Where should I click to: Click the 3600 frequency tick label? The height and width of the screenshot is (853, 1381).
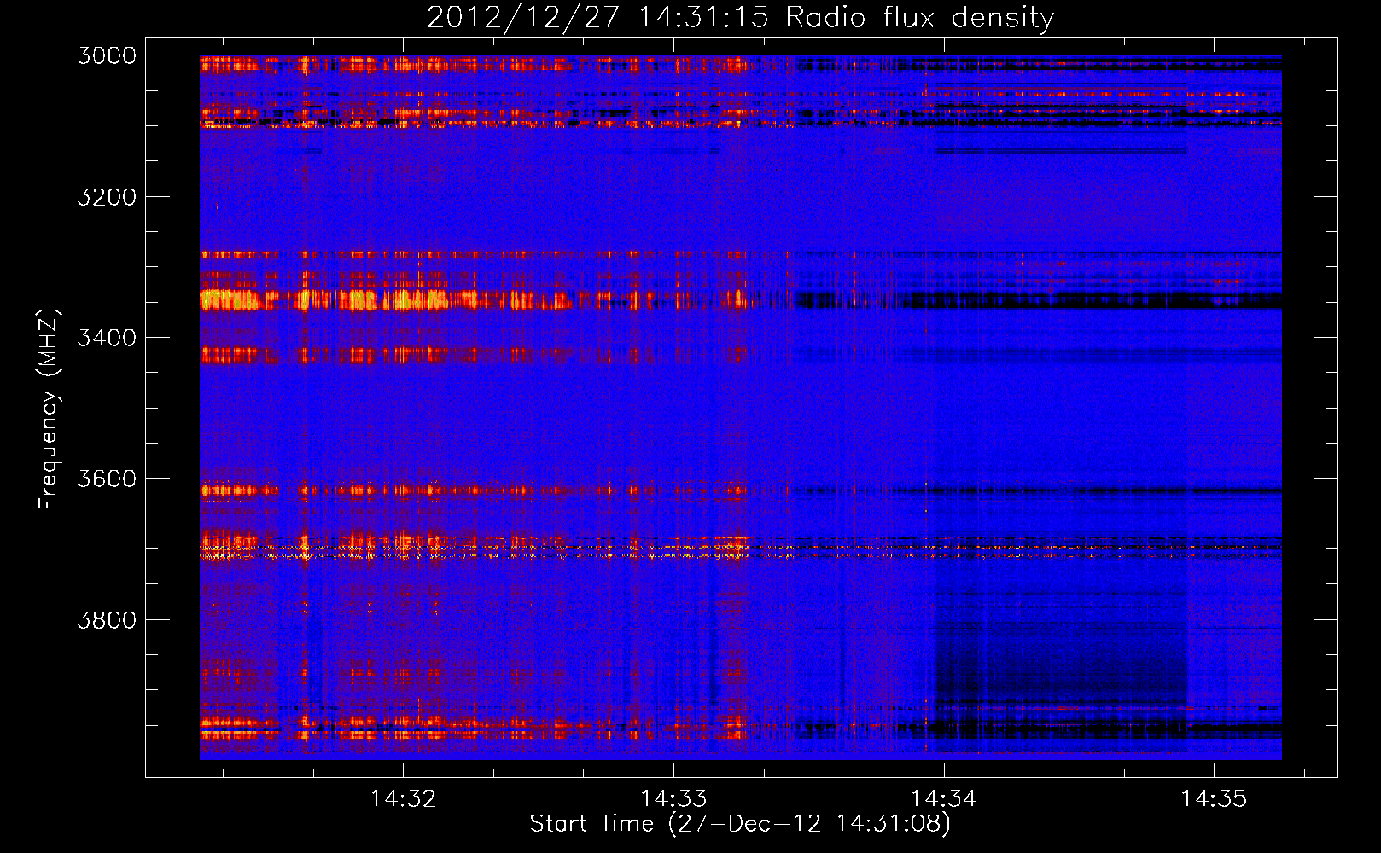point(107,479)
